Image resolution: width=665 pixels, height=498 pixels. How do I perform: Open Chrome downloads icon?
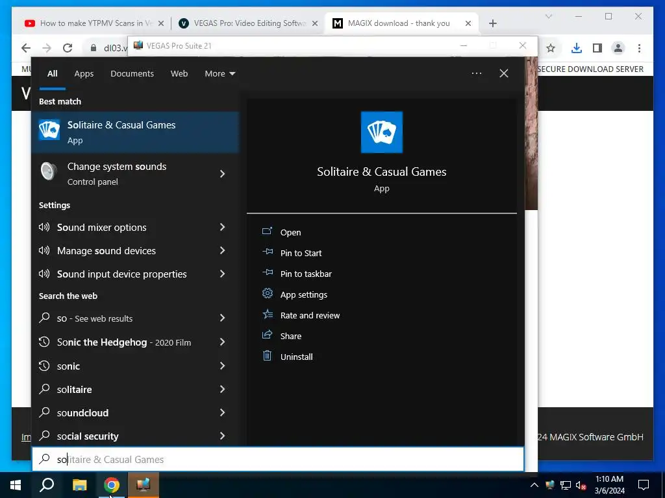click(x=577, y=48)
